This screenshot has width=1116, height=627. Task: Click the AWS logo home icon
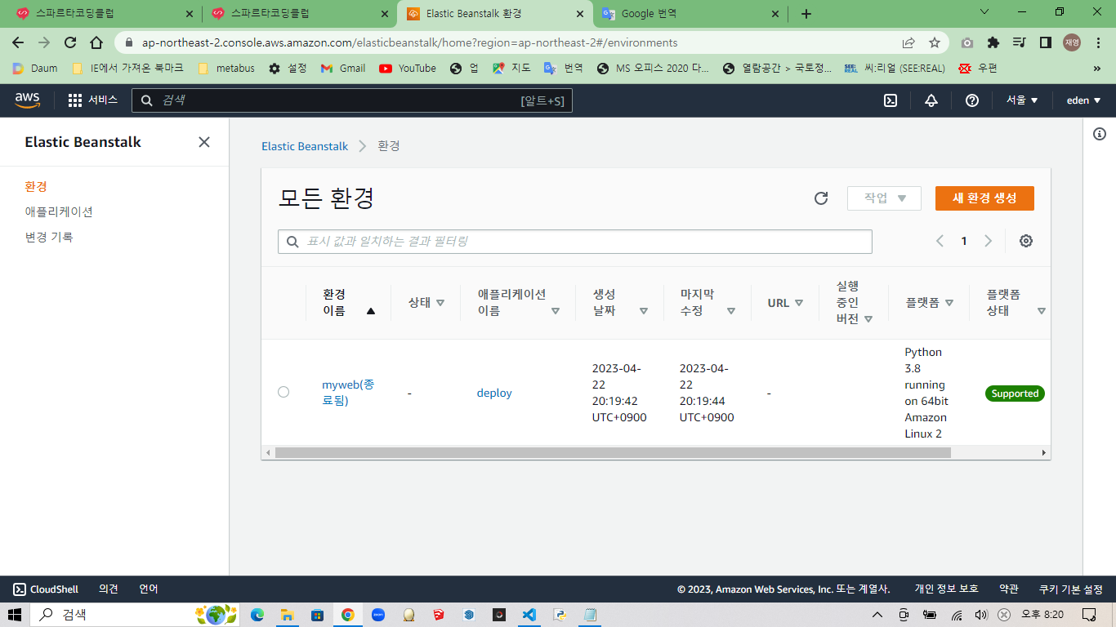pyautogui.click(x=27, y=100)
